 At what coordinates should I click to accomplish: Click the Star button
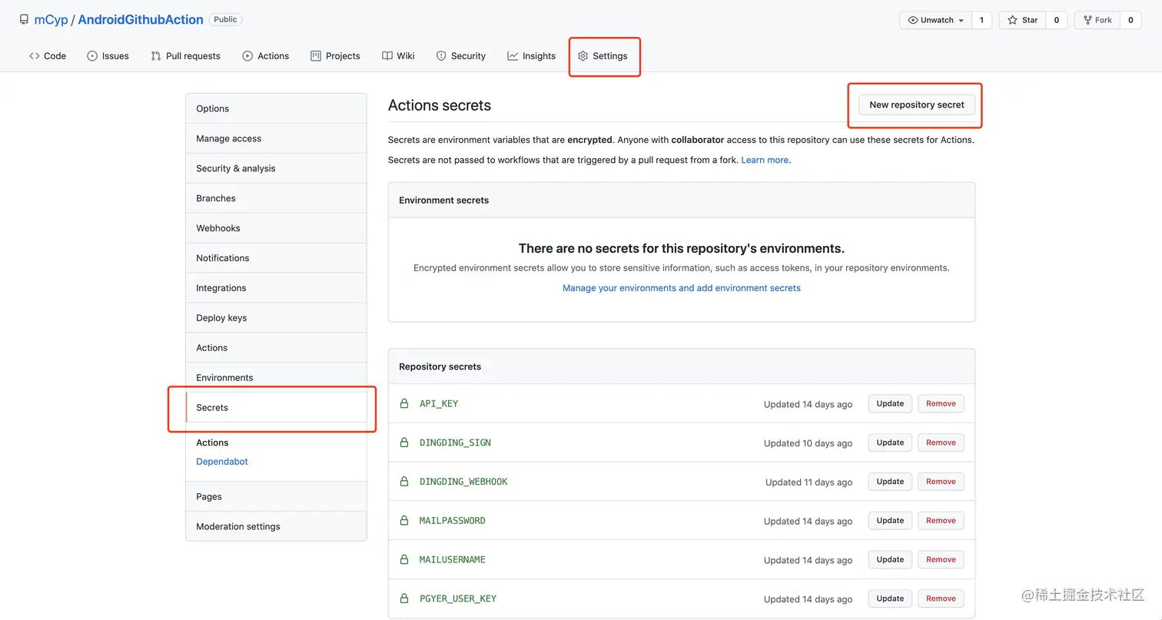[x=1022, y=20]
